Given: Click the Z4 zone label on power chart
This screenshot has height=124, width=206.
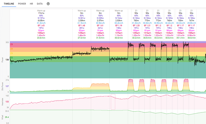Looking at the screenshot, I should (x=12, y=49).
